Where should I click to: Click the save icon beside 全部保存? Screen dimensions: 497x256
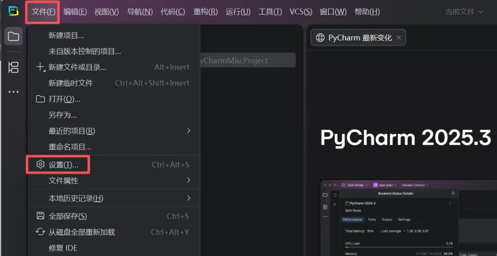point(40,216)
